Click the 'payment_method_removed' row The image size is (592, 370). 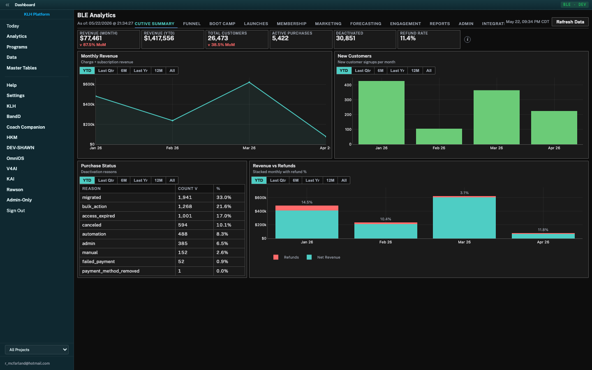point(162,271)
